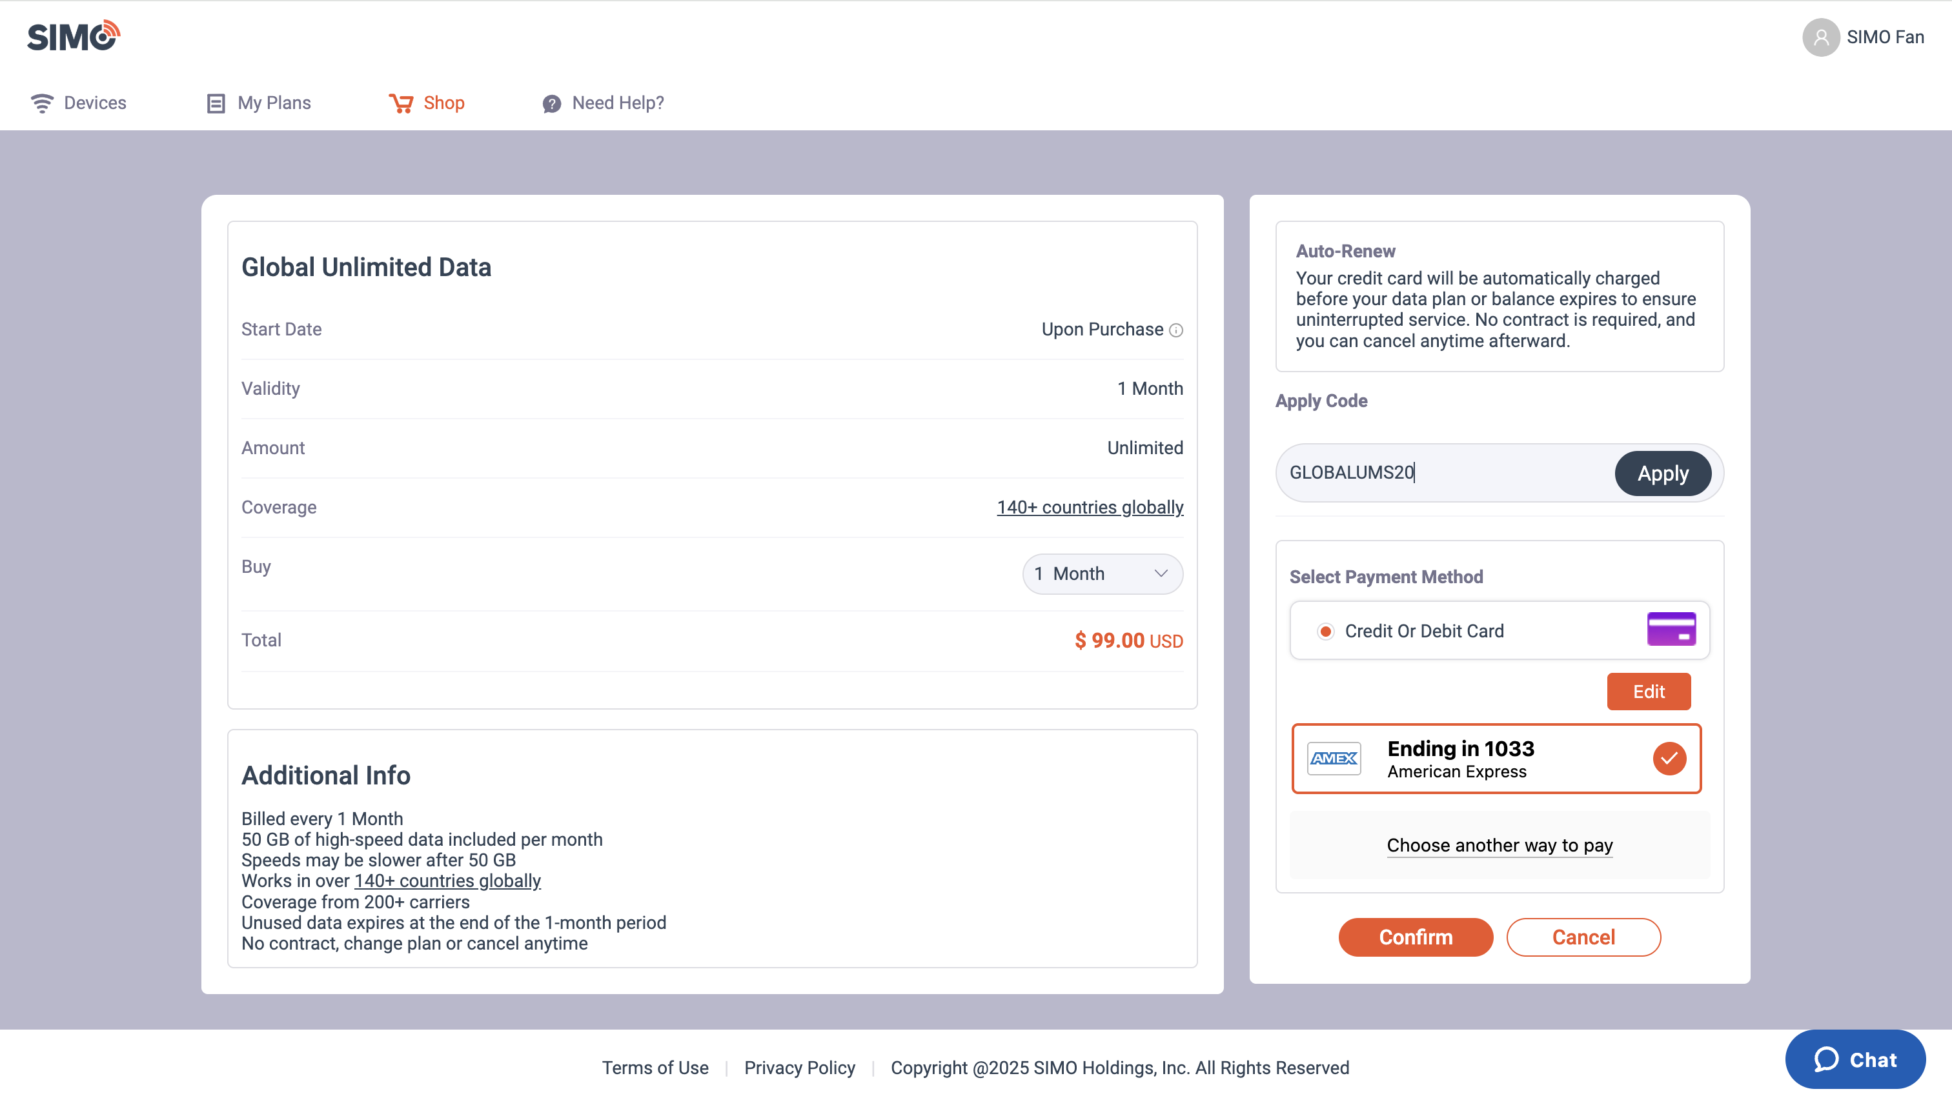Open the SIMO Fan user avatar
The height and width of the screenshot is (1107, 1952).
[x=1820, y=37]
